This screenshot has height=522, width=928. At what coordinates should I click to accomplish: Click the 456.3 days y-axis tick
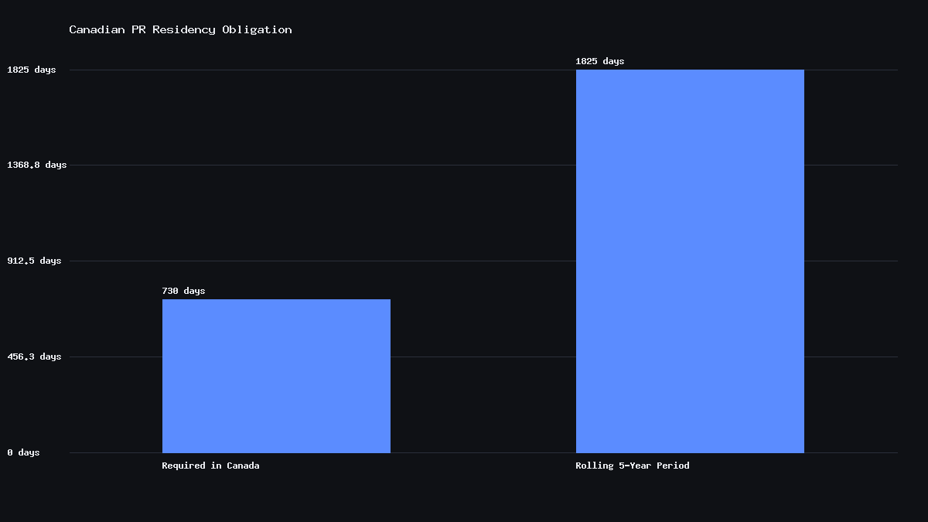34,357
